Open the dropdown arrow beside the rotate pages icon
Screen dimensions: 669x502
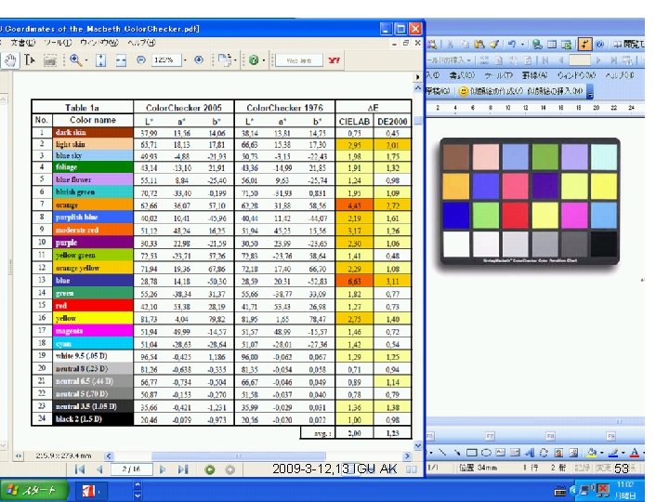(x=235, y=60)
